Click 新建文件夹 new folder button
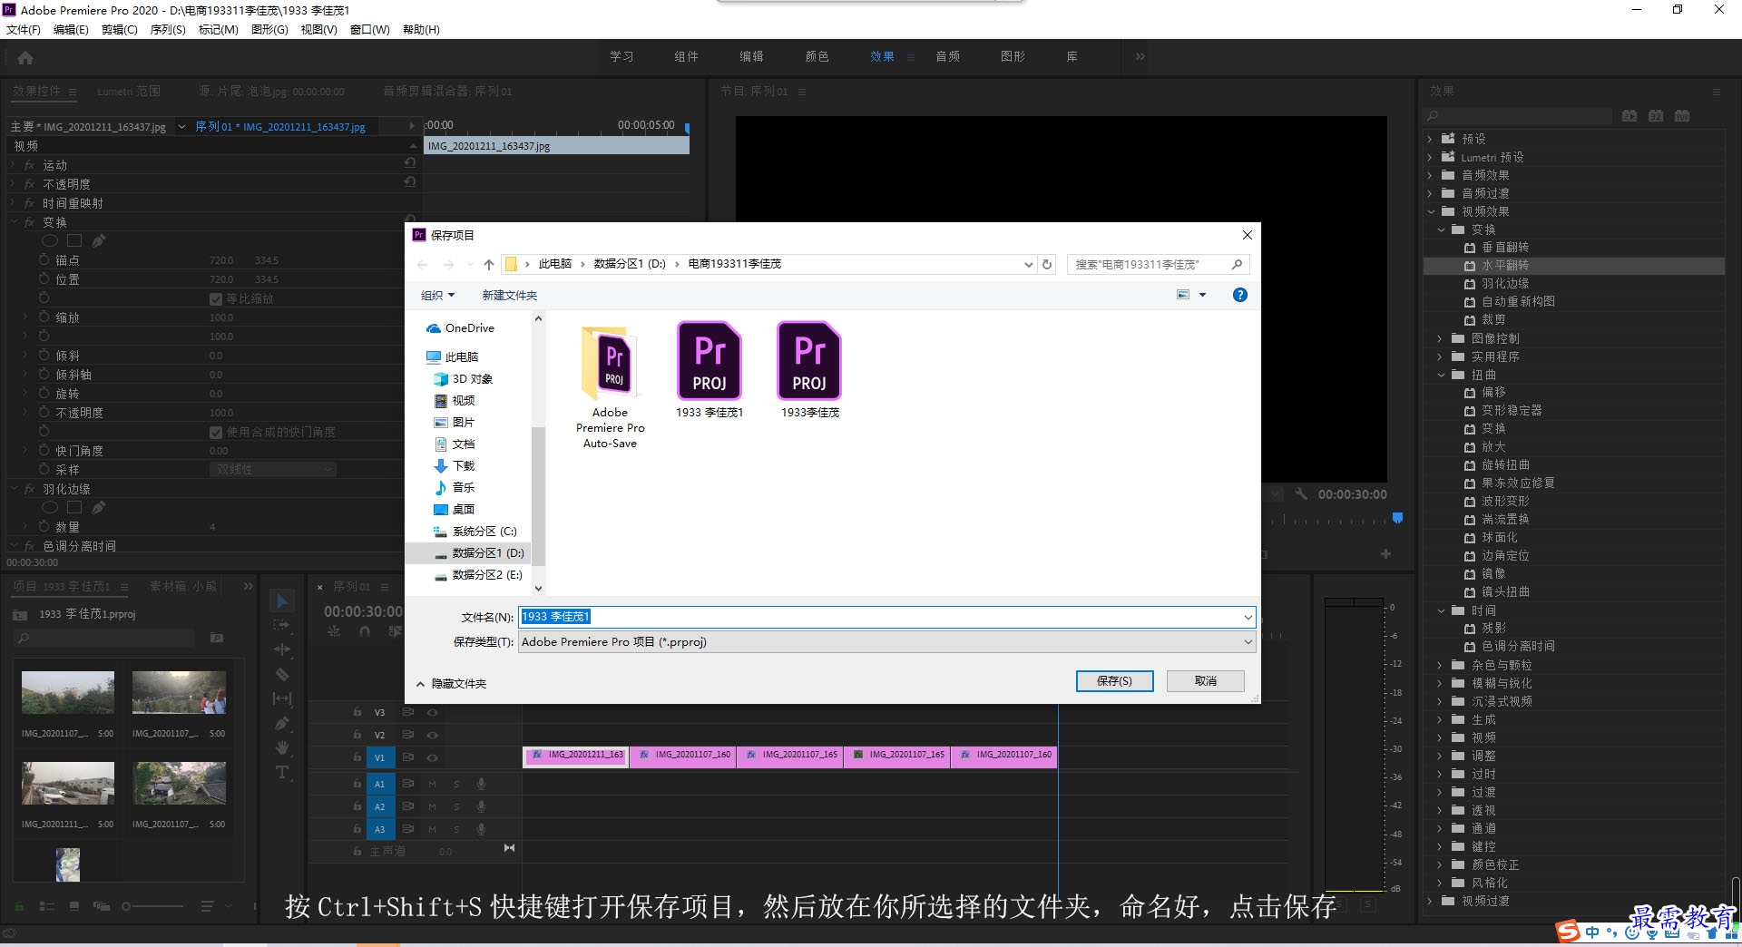1742x947 pixels. 509,295
